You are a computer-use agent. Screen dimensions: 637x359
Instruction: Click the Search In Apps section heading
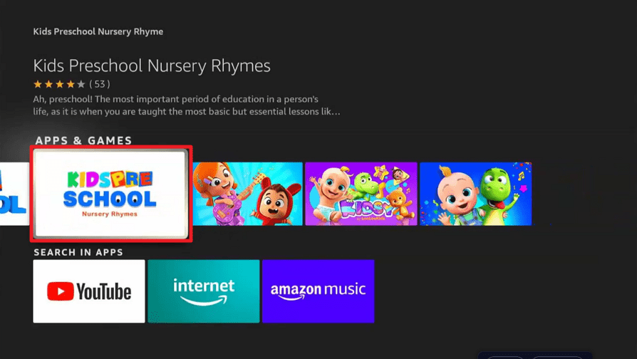click(78, 252)
